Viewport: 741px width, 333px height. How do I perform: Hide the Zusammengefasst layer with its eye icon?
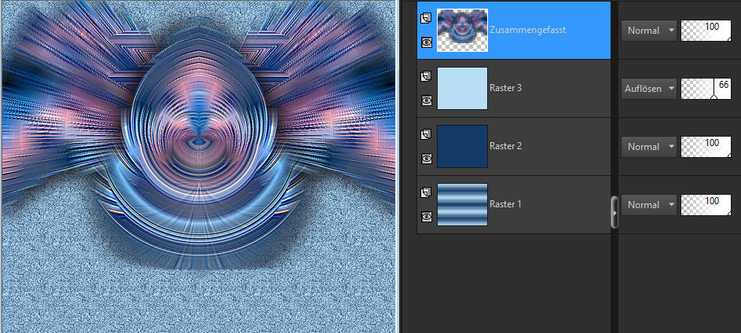(x=426, y=43)
